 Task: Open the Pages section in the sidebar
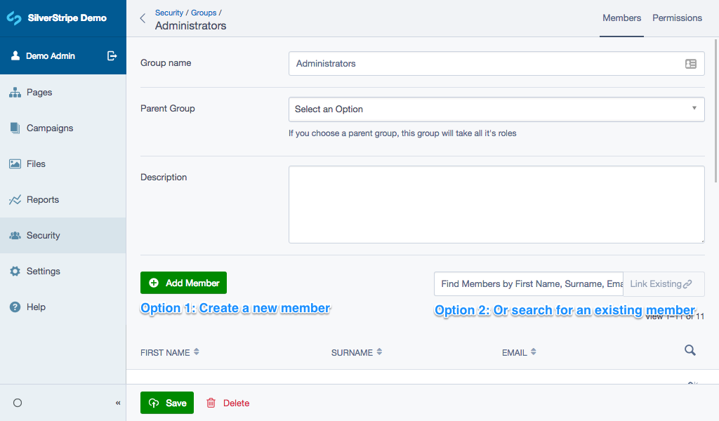41,92
